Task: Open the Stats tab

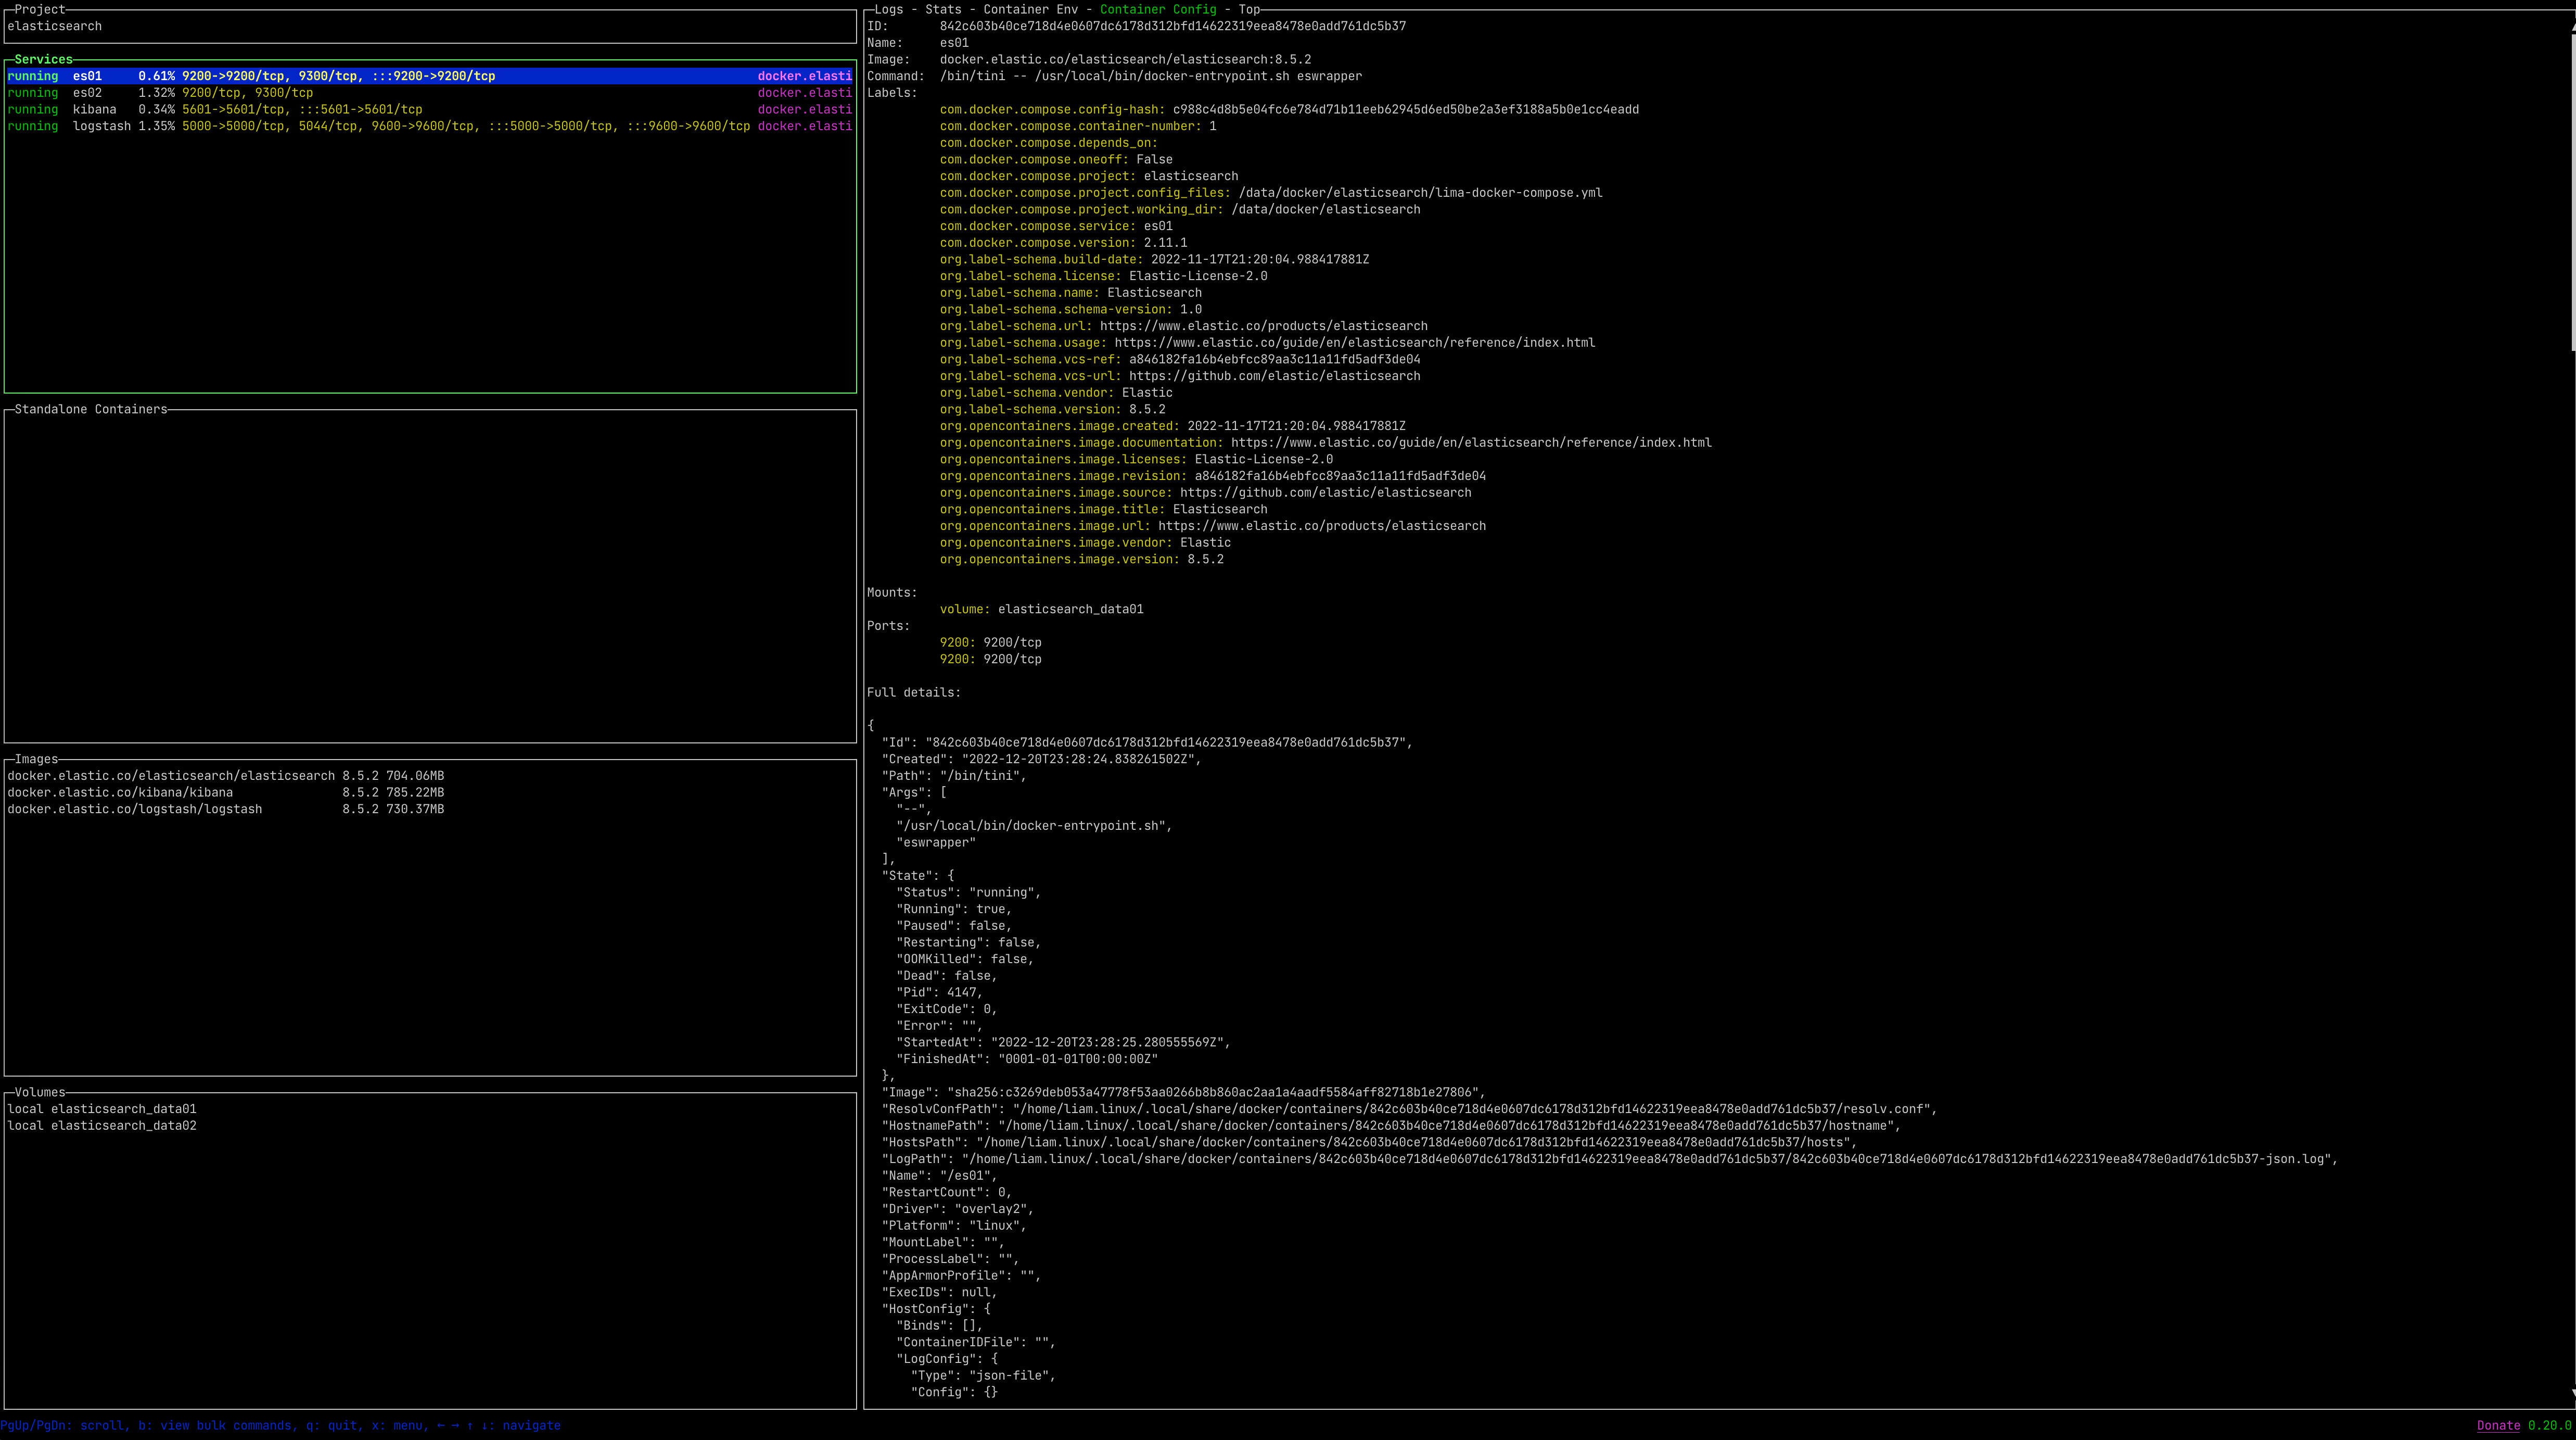Action: click(943, 9)
